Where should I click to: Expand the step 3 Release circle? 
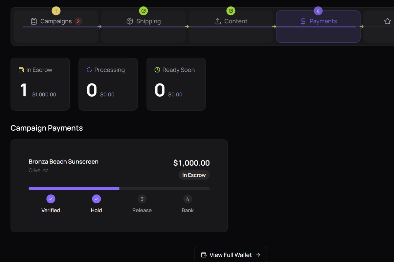pyautogui.click(x=142, y=199)
